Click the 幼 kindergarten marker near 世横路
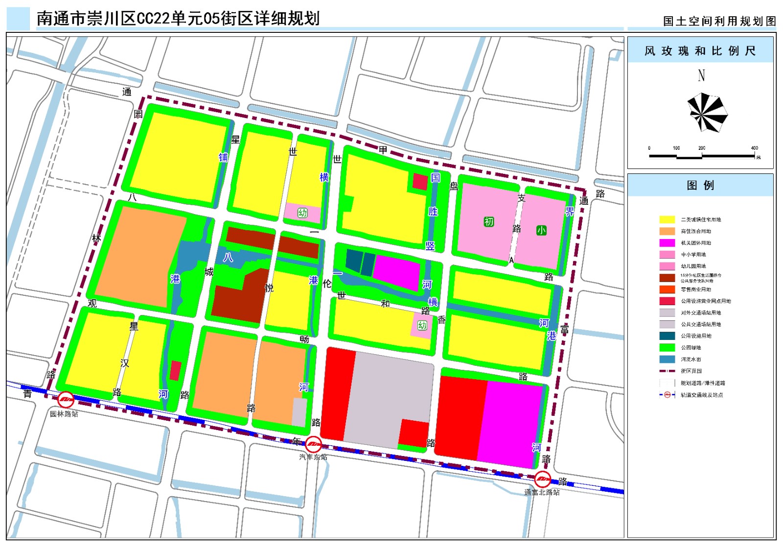The width and height of the screenshot is (783, 554). tap(302, 213)
